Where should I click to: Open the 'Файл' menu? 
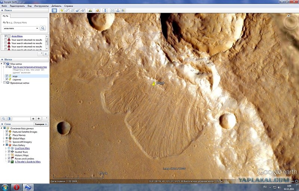click(x=4, y=6)
